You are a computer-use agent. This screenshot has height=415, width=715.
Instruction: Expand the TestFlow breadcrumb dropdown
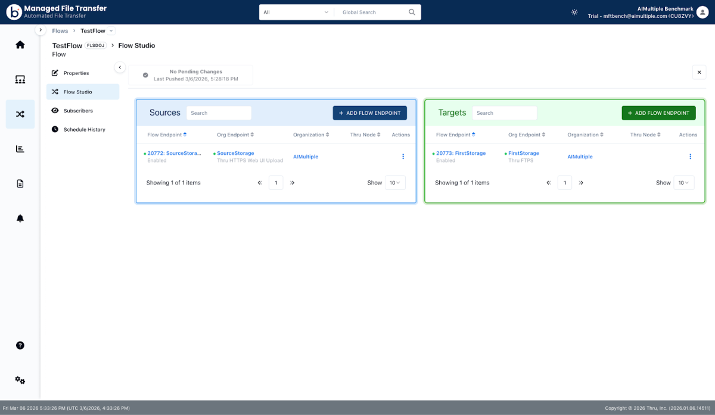click(111, 31)
